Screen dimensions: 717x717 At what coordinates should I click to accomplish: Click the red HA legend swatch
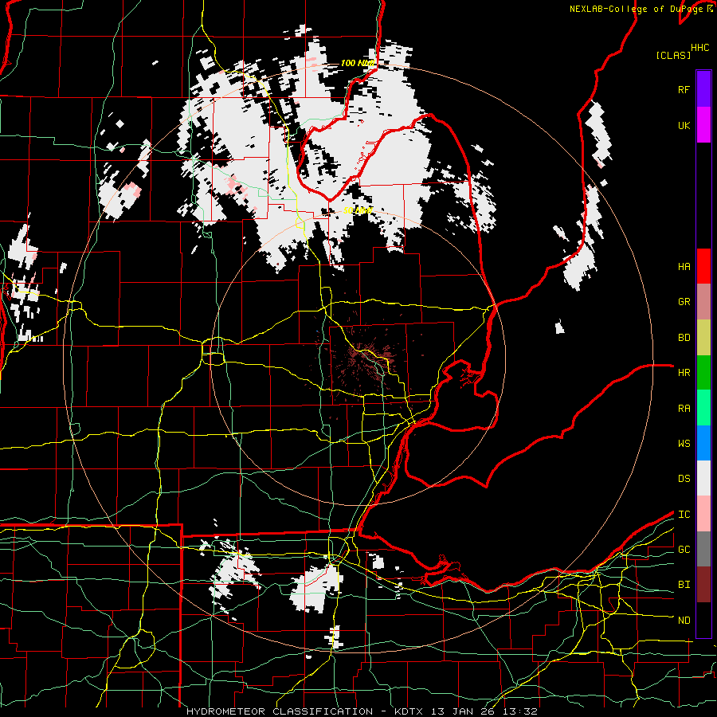[703, 266]
